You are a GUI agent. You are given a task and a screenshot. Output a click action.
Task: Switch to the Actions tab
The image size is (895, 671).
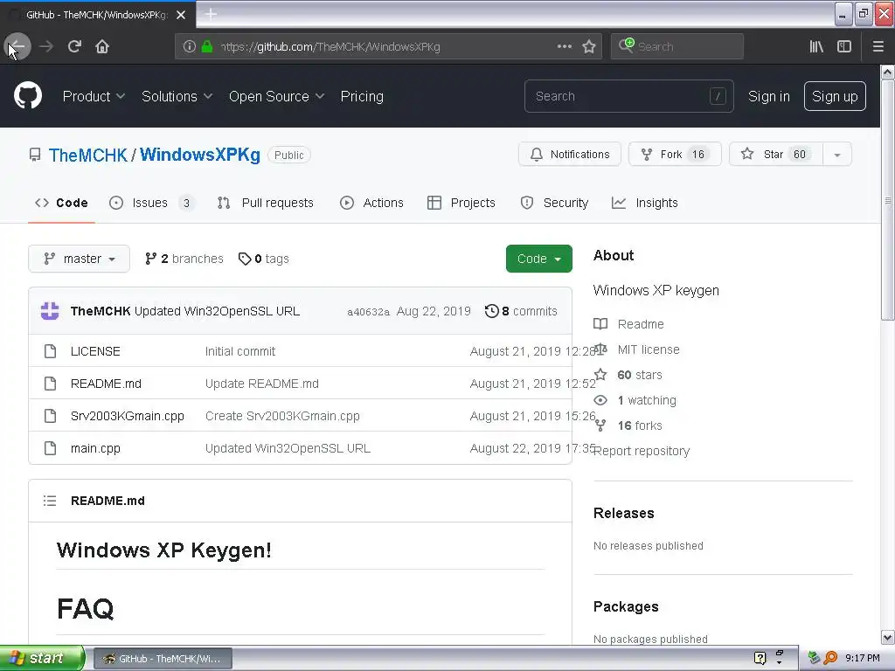click(371, 203)
